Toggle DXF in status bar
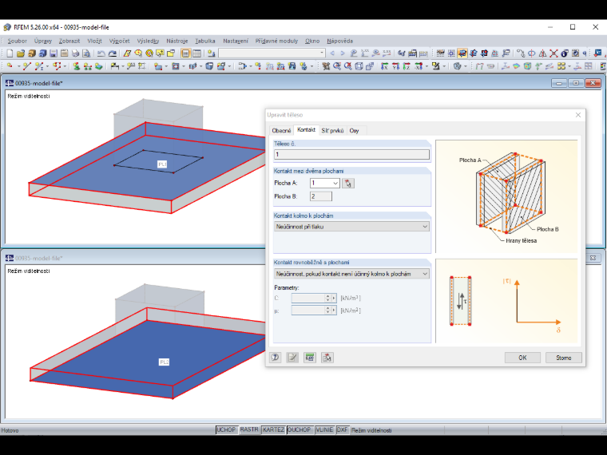This screenshot has height=455, width=607. point(342,429)
